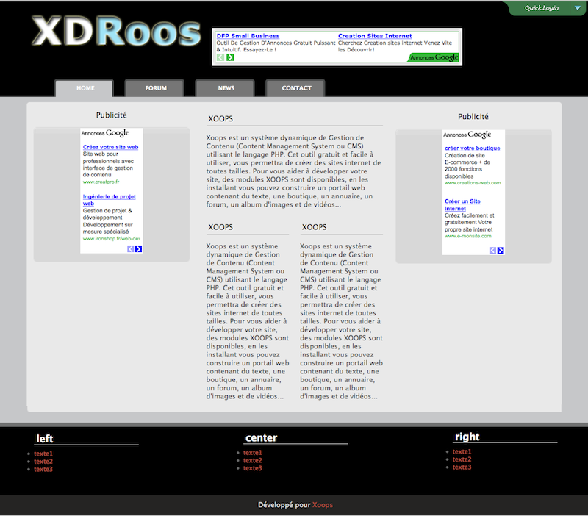Click texte3 under center footer block
Image resolution: width=588 pixels, height=516 pixels.
point(252,468)
